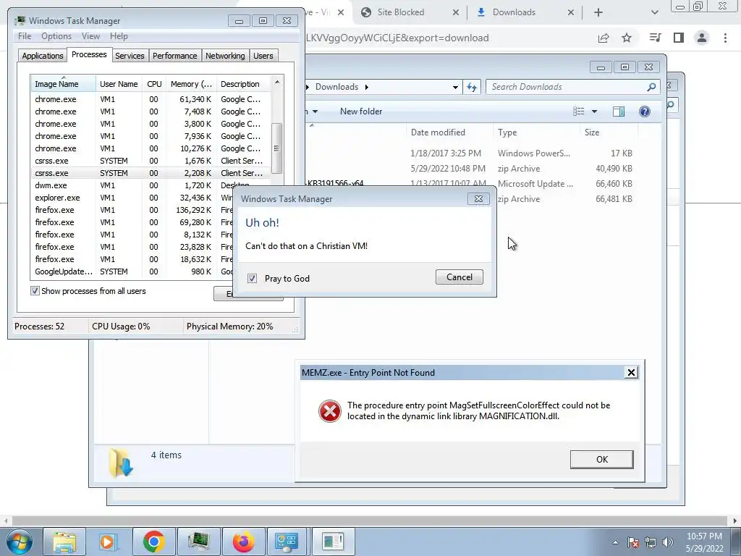
Task: Switch to Firefox via taskbar icon
Action: pyautogui.click(x=243, y=542)
